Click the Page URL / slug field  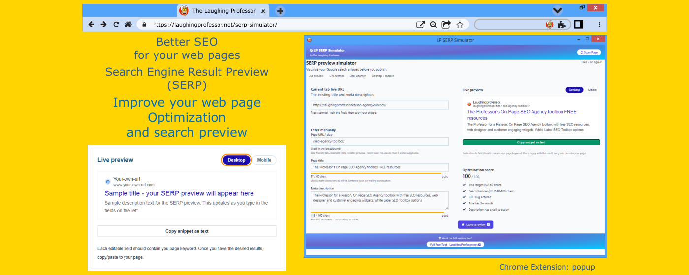coord(379,141)
